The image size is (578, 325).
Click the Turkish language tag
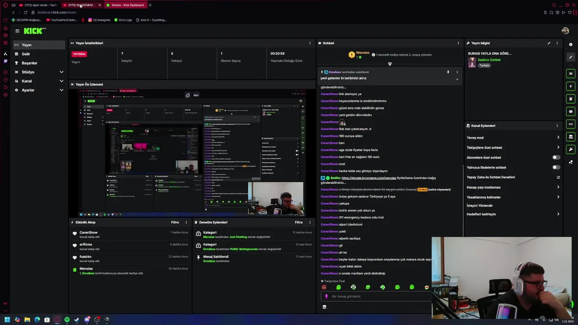484,65
